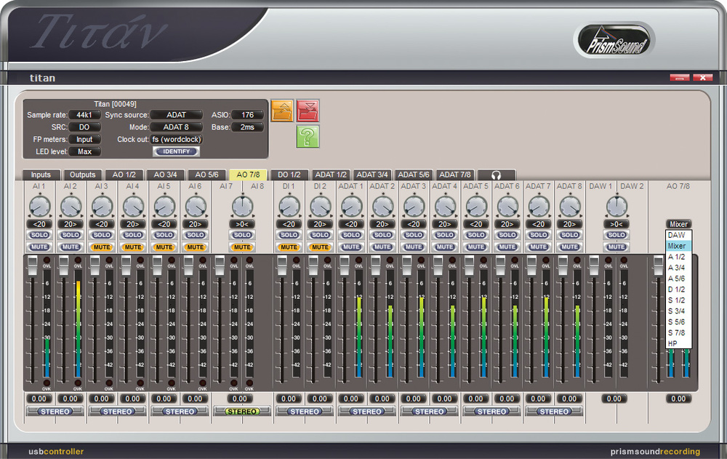This screenshot has height=459, width=727.
Task: Open the Base 2ms dropdown
Action: [248, 127]
